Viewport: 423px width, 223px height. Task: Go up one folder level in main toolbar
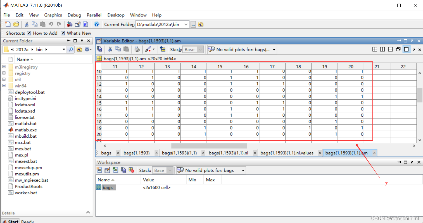[x=201, y=24]
